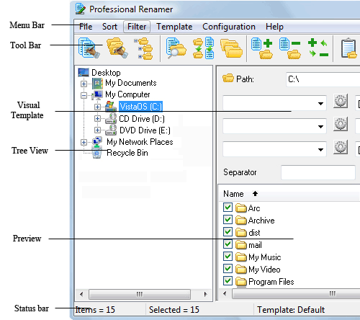Open the Configuration menu
The image size is (360, 320).
pyautogui.click(x=229, y=27)
